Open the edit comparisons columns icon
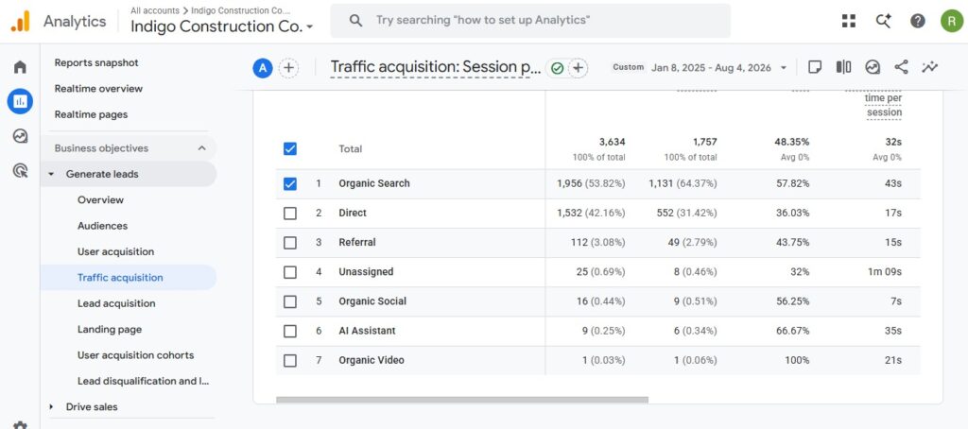The image size is (968, 429). tap(843, 67)
